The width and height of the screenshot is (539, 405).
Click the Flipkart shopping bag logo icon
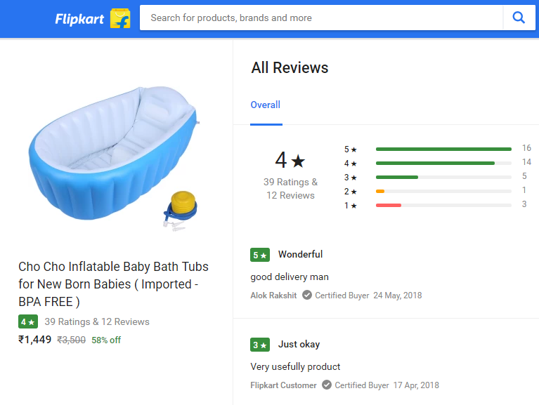pos(120,18)
